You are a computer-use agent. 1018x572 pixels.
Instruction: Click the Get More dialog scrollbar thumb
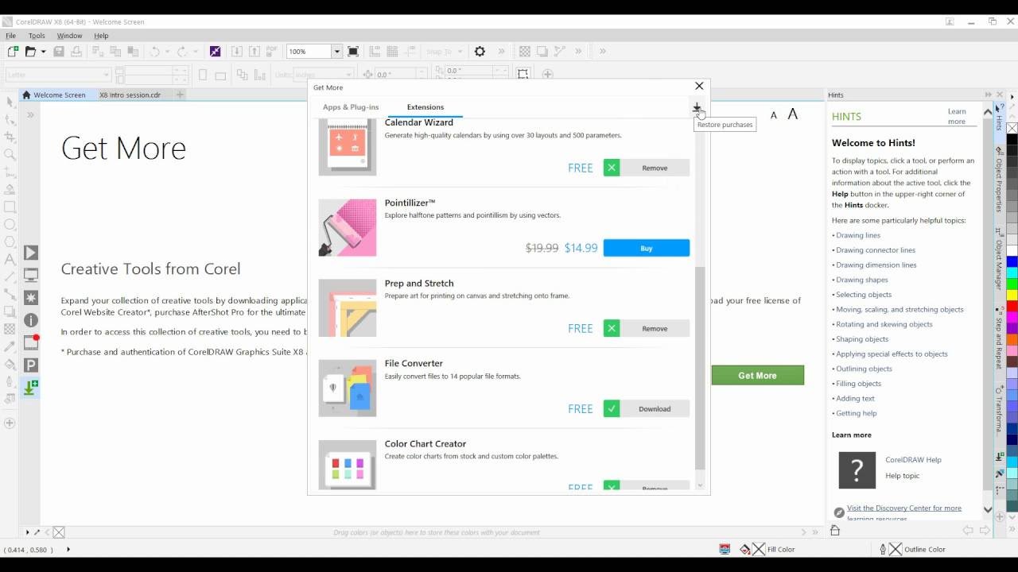click(x=700, y=368)
